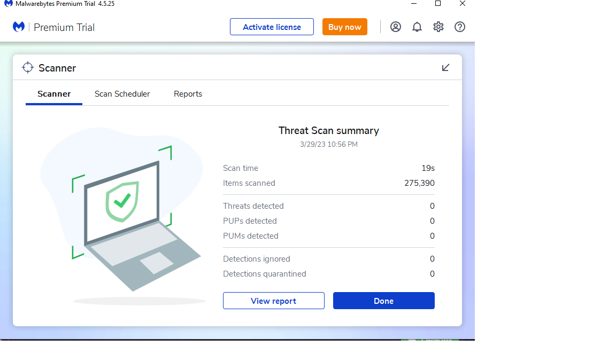Screen dimensions: 616x346
Task: Open the Reports tab
Action: coord(188,94)
